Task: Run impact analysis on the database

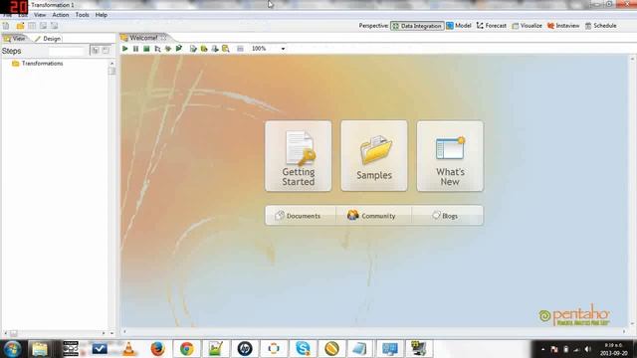Action: (x=204, y=49)
